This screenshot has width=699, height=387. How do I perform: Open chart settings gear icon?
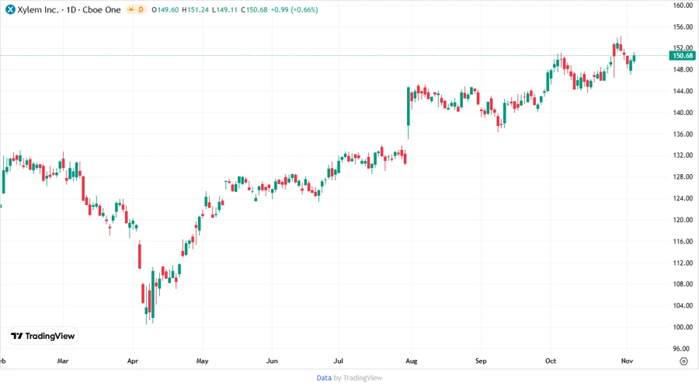pyautogui.click(x=683, y=361)
